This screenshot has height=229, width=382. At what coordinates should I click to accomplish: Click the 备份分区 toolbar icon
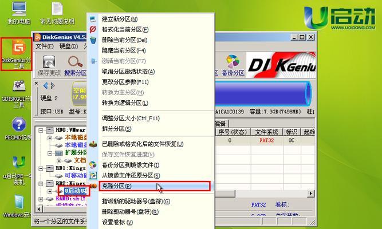[233, 65]
